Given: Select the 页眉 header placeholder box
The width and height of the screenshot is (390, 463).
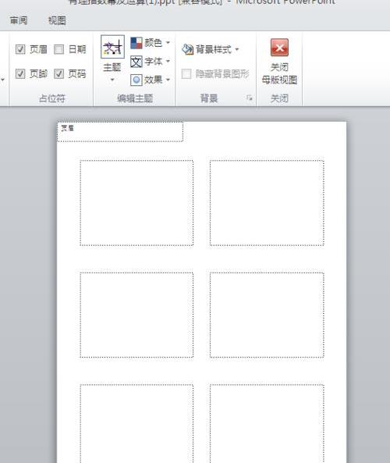Looking at the screenshot, I should 120,132.
